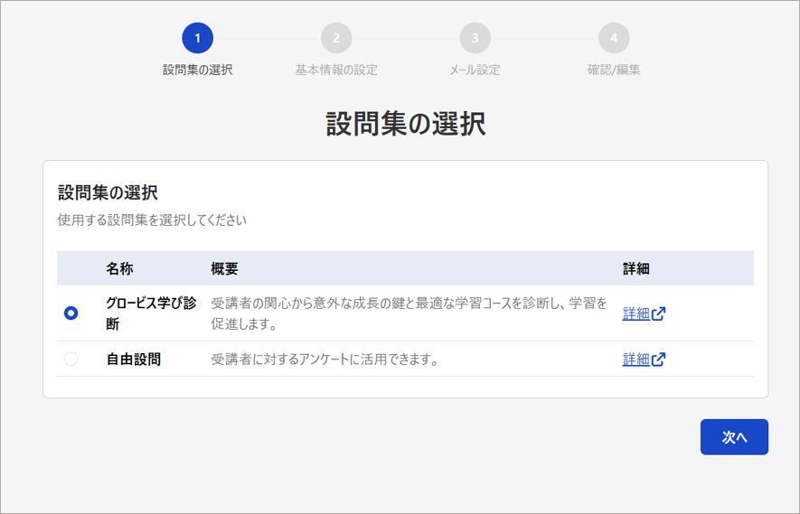The height and width of the screenshot is (514, 800).
Task: Click the 詳細 column header
Action: tap(635, 268)
